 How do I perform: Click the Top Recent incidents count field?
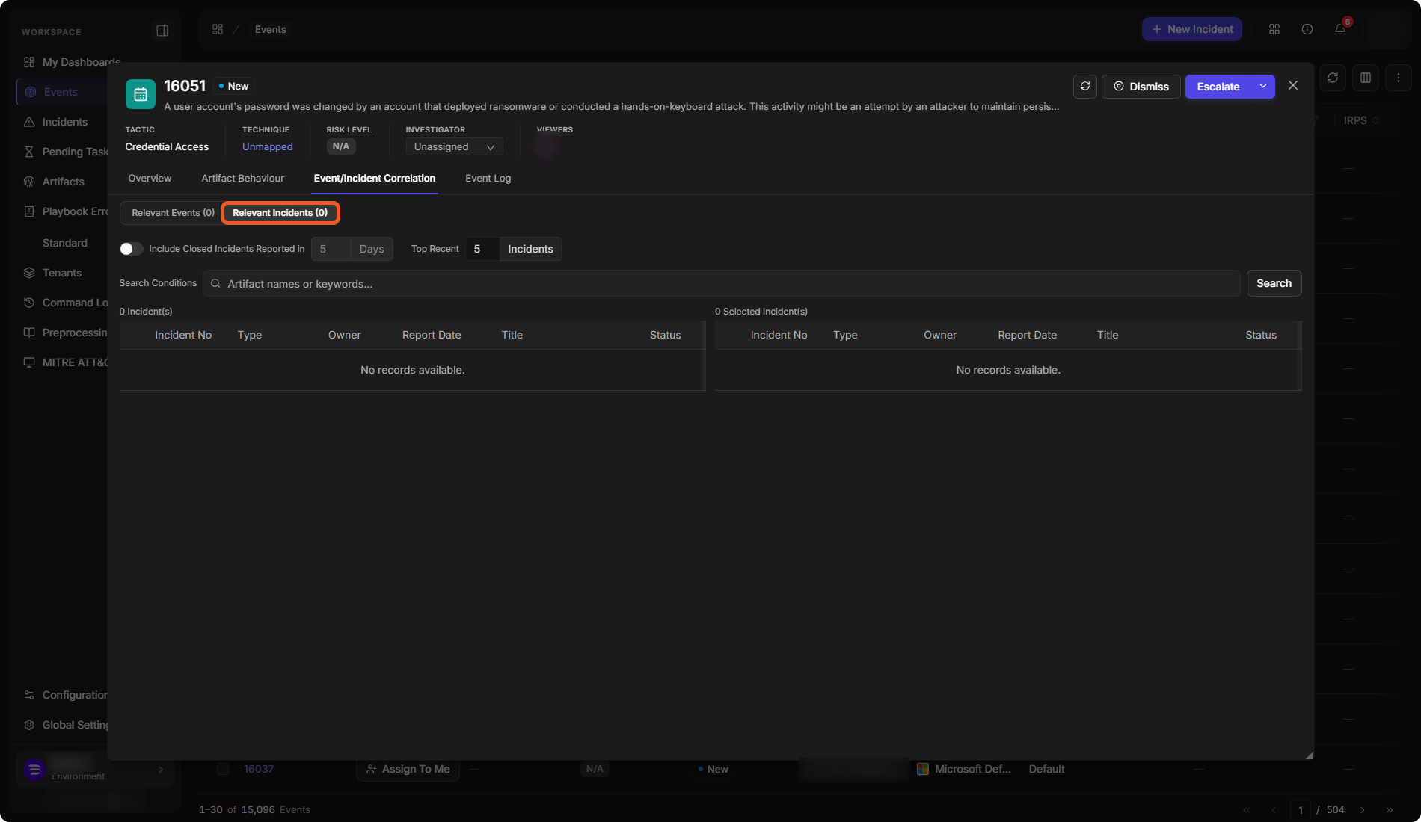[482, 249]
